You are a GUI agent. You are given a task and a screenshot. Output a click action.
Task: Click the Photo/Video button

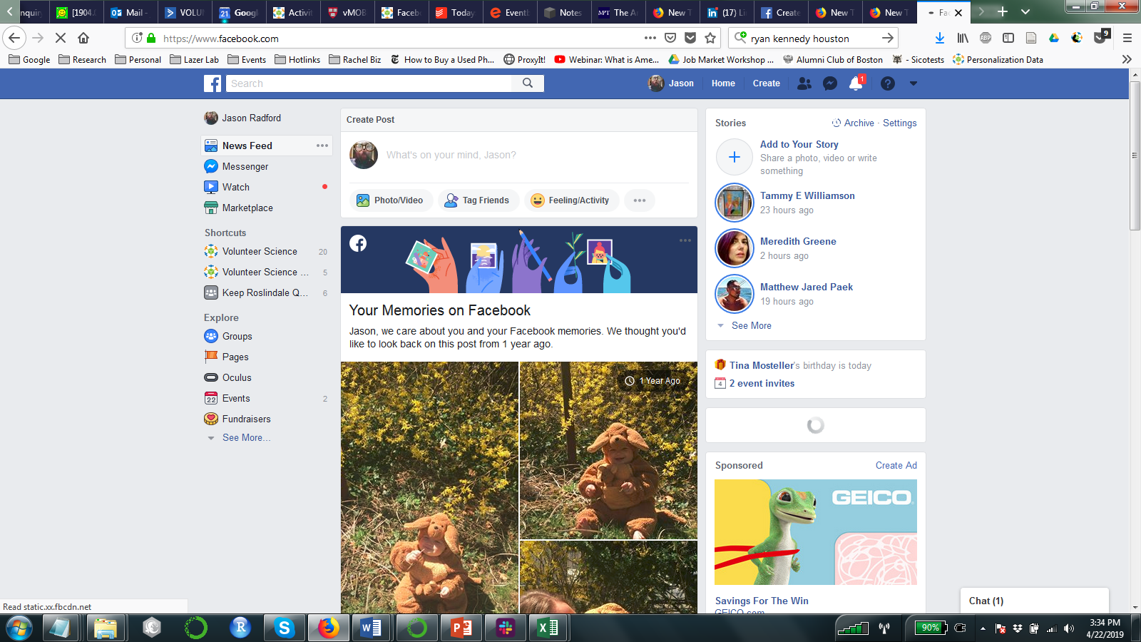coord(390,200)
